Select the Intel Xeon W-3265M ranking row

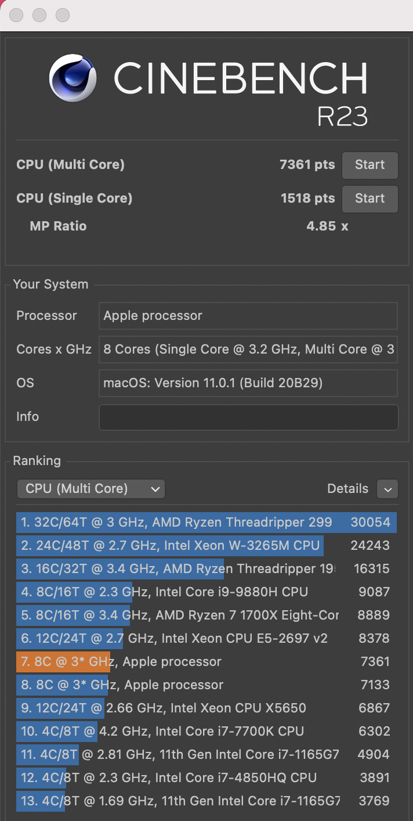206,545
